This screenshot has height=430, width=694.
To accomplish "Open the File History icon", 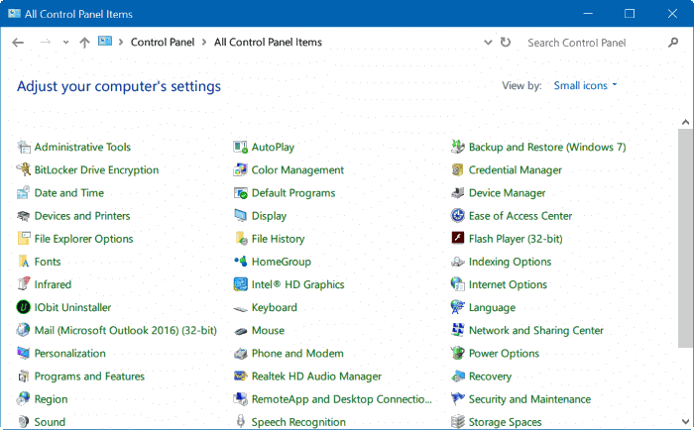I will click(x=240, y=239).
